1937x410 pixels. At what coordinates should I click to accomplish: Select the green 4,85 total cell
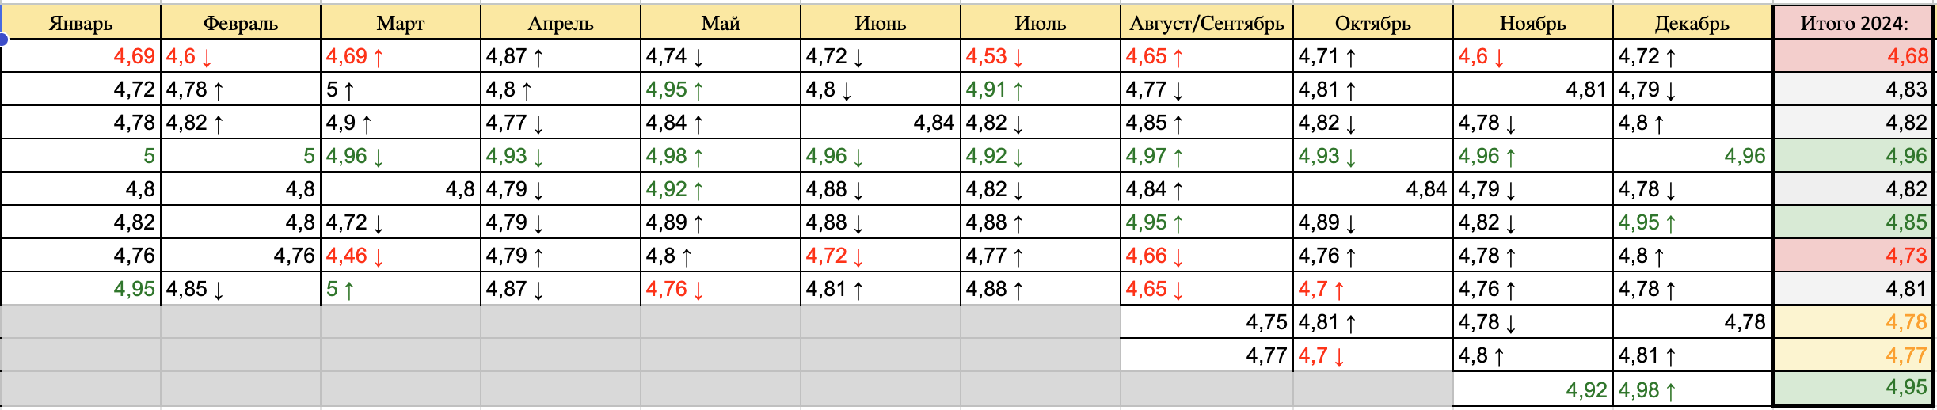pos(1853,222)
